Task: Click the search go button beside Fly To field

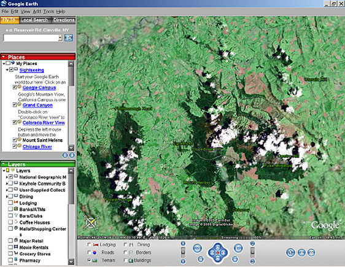Action: click(x=69, y=38)
